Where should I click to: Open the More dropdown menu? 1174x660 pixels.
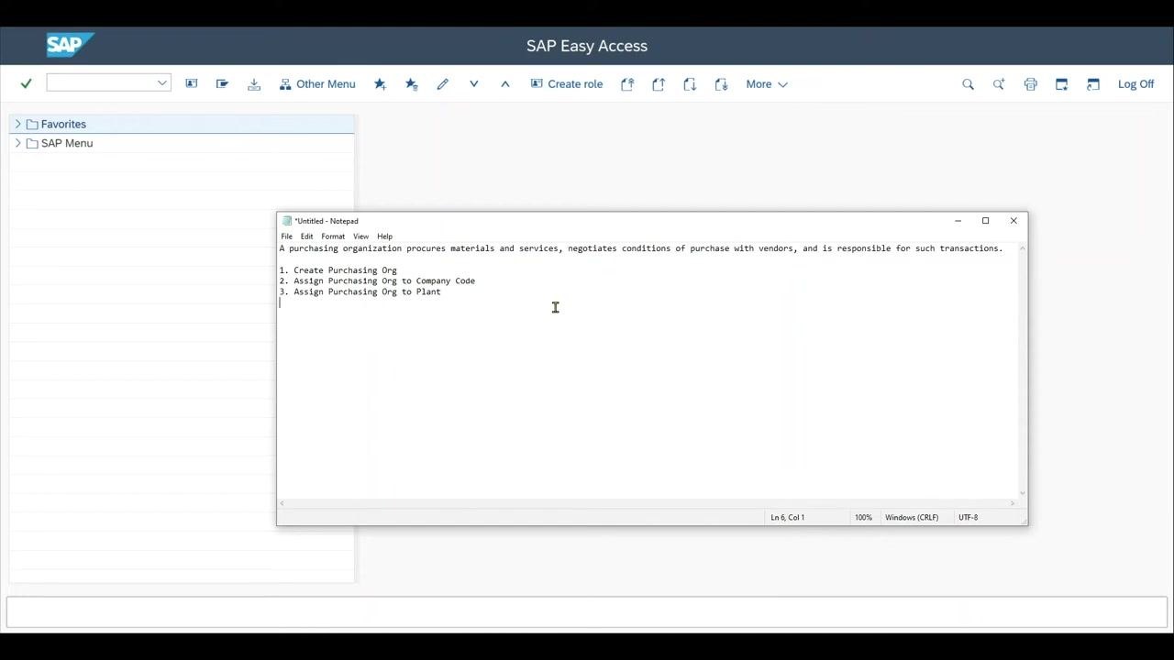767,83
